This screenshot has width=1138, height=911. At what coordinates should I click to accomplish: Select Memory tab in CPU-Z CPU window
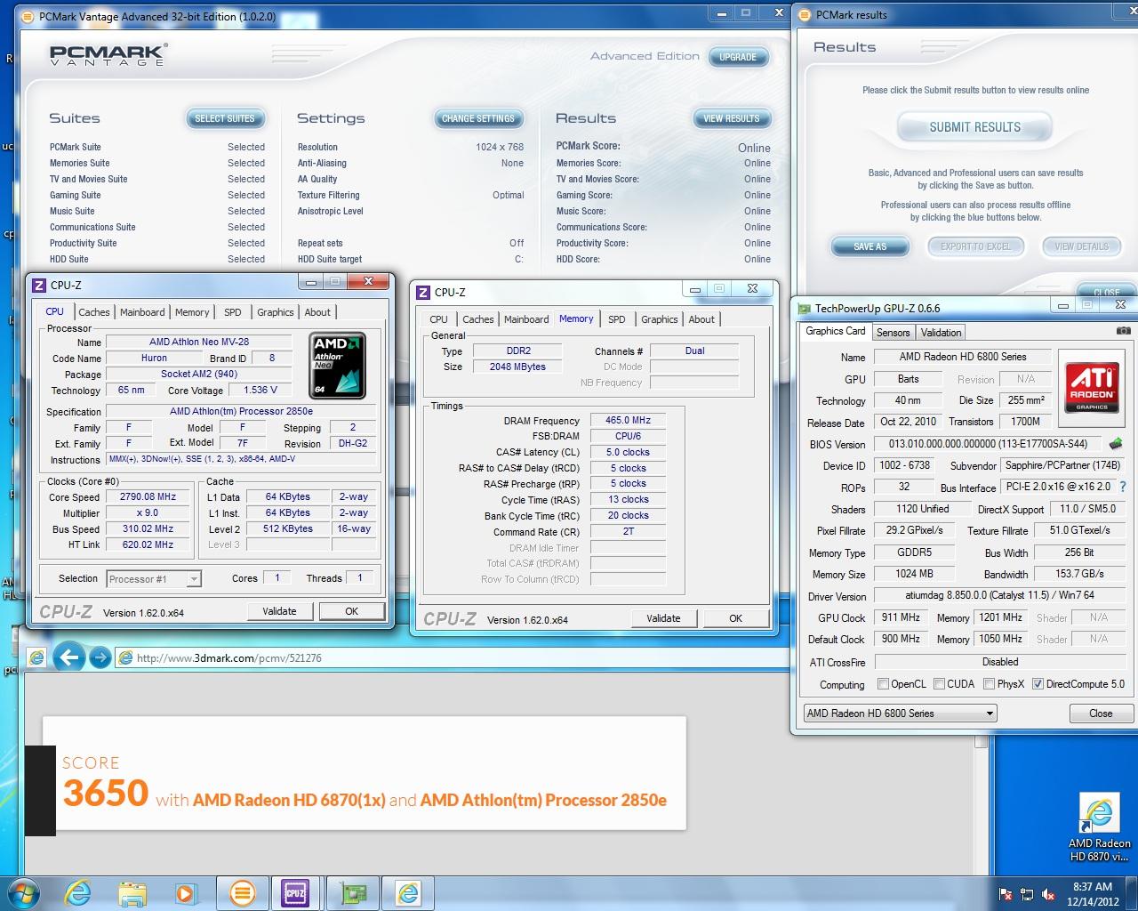[x=192, y=312]
